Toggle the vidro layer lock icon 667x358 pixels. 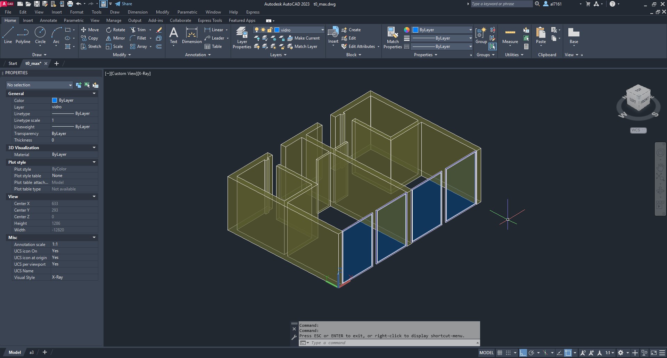tap(270, 30)
